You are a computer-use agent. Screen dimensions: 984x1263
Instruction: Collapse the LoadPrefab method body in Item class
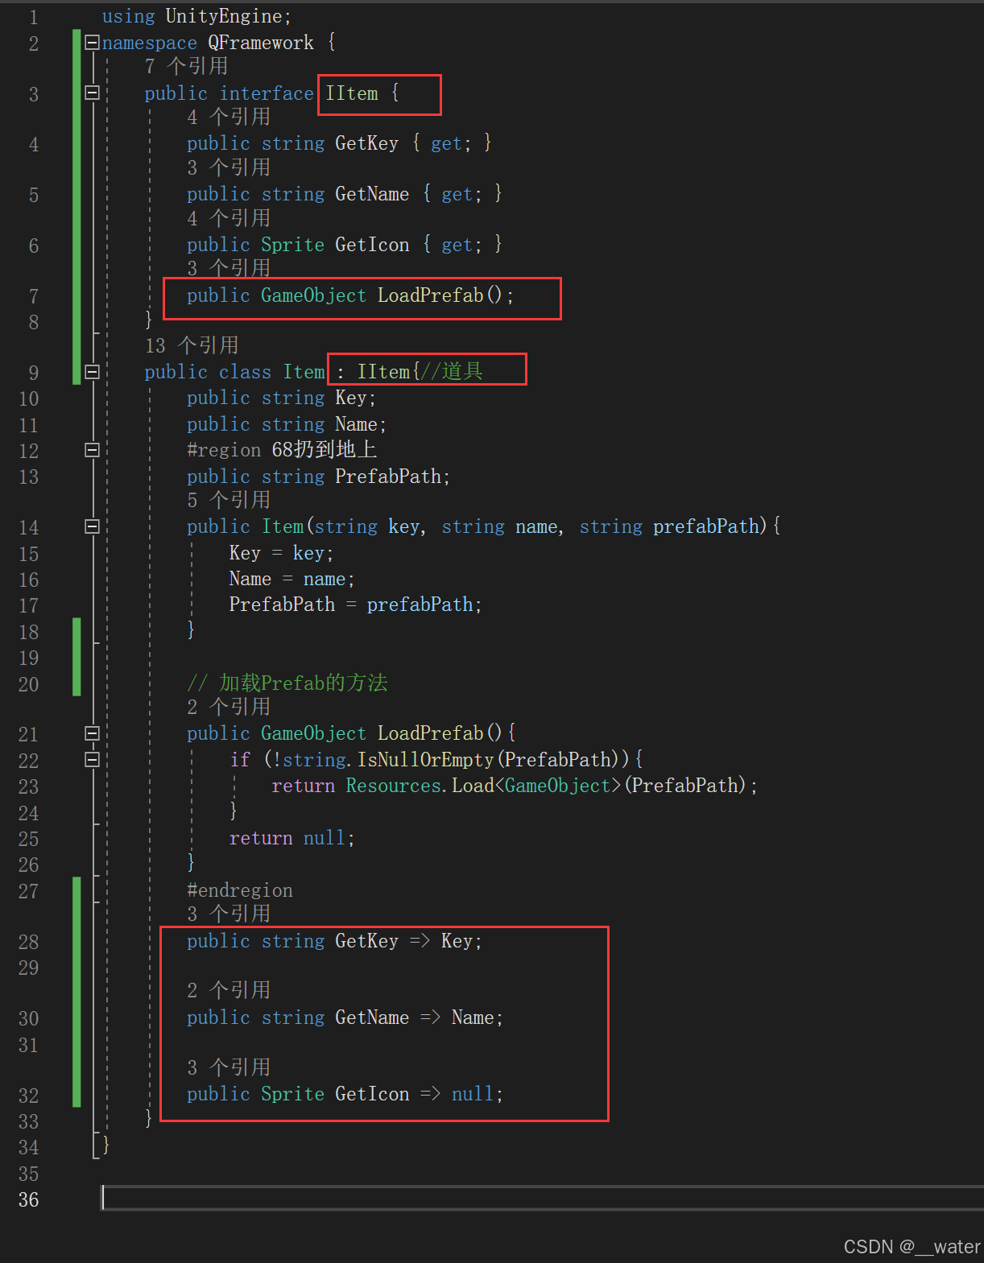93,733
